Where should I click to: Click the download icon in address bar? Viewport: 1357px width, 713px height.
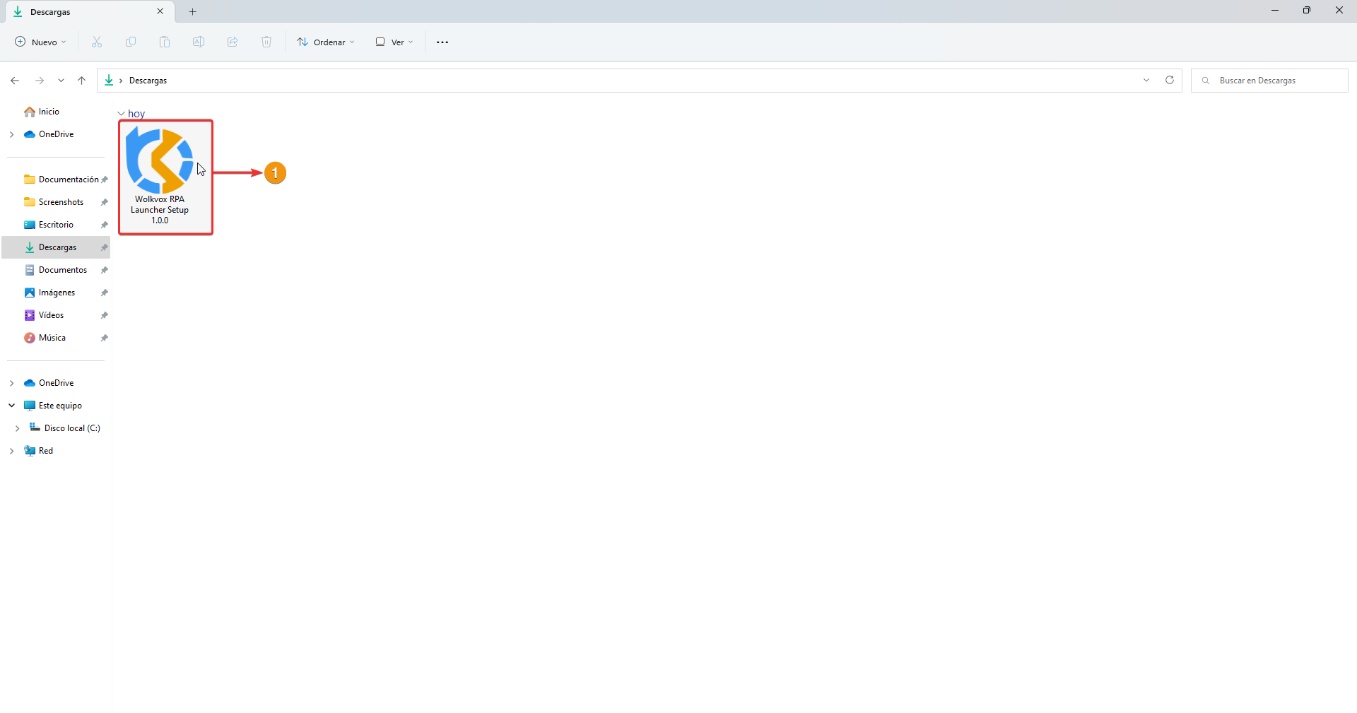coord(109,81)
